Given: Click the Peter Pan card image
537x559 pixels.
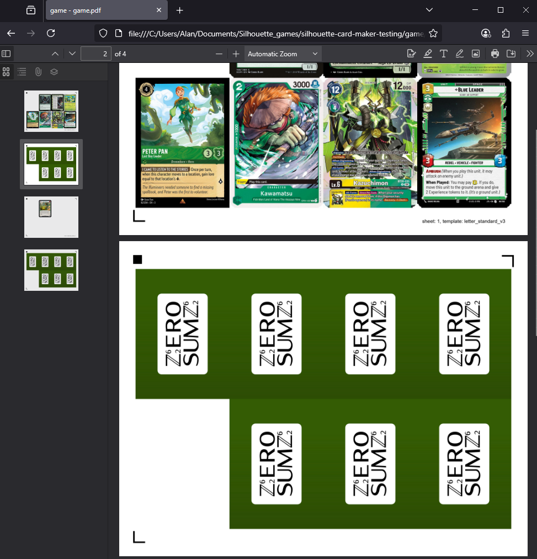Looking at the screenshot, I should 183,142.
